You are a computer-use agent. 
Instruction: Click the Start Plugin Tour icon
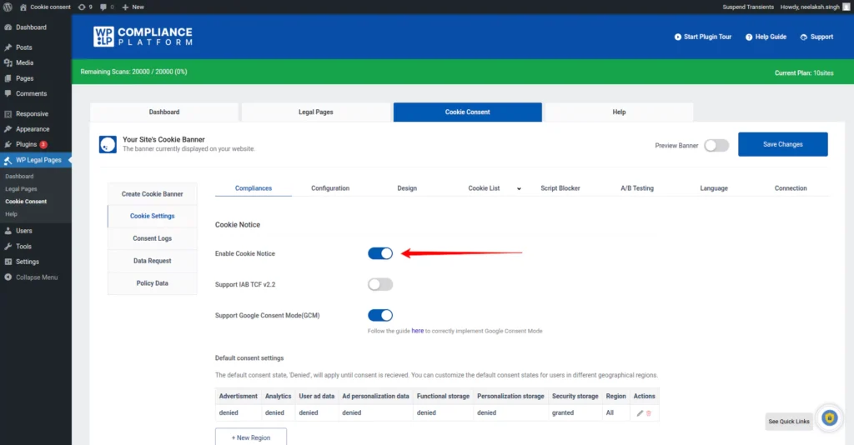[676, 37]
